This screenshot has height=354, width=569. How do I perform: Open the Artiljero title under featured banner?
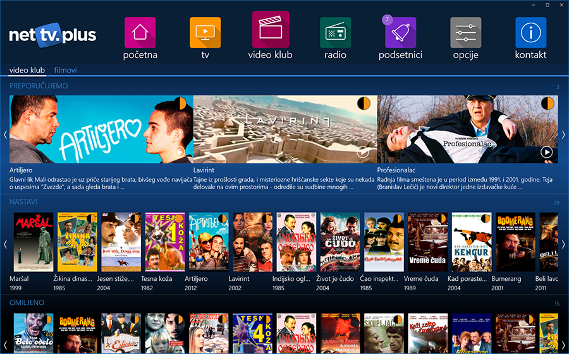(21, 170)
